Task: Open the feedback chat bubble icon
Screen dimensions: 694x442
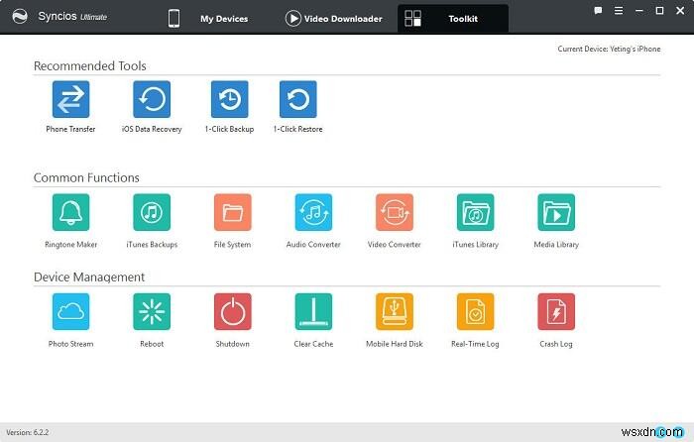Action: click(598, 11)
